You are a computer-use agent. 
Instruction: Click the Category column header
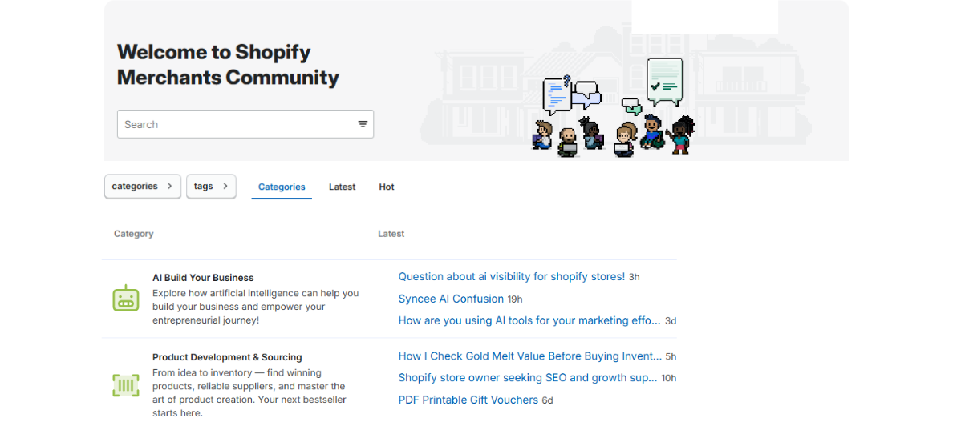[133, 234]
